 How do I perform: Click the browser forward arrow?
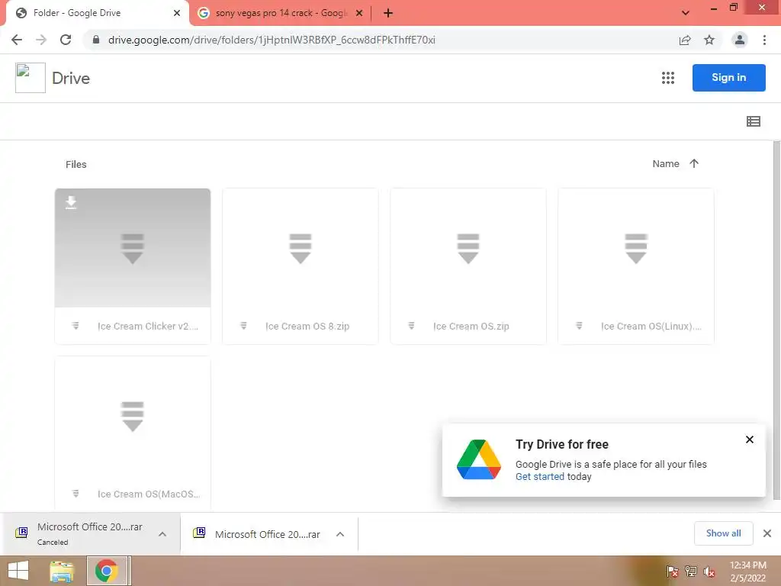point(41,40)
